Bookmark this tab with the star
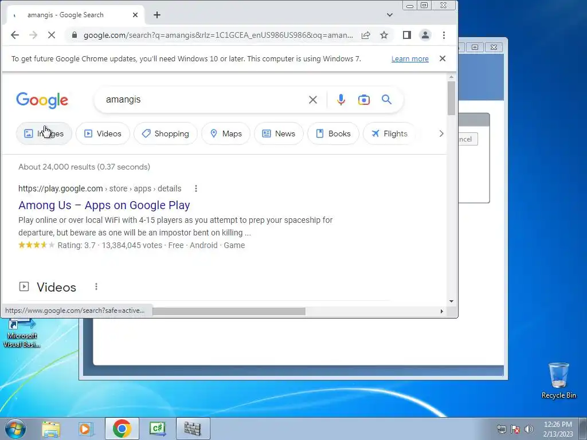 [x=384, y=35]
